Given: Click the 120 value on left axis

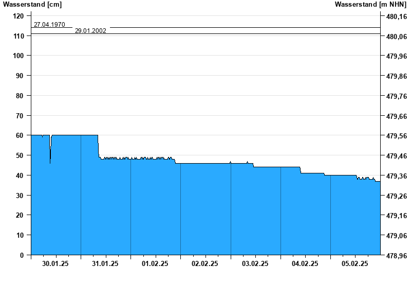Looking at the screenshot, I should click(x=18, y=16).
